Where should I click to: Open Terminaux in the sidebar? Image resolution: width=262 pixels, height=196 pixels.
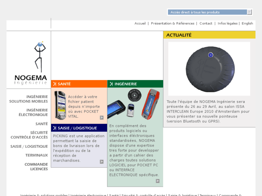tap(37, 155)
